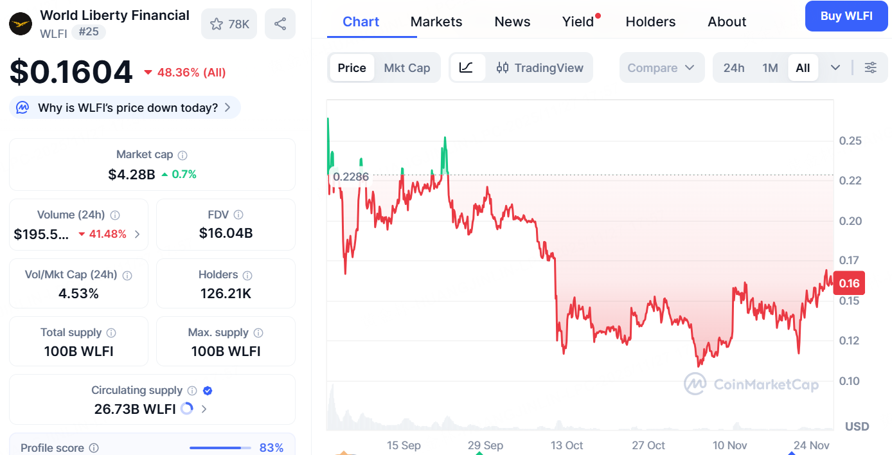Click the share icon in the header

[x=280, y=23]
